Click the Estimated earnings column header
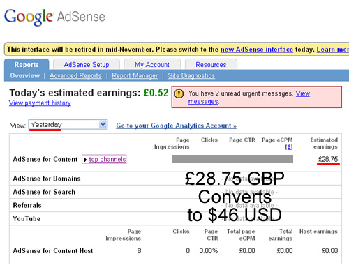349x279 pixels. 324,143
